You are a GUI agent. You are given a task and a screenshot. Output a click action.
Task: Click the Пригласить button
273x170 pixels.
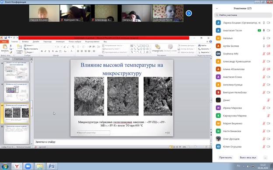pos(225,157)
